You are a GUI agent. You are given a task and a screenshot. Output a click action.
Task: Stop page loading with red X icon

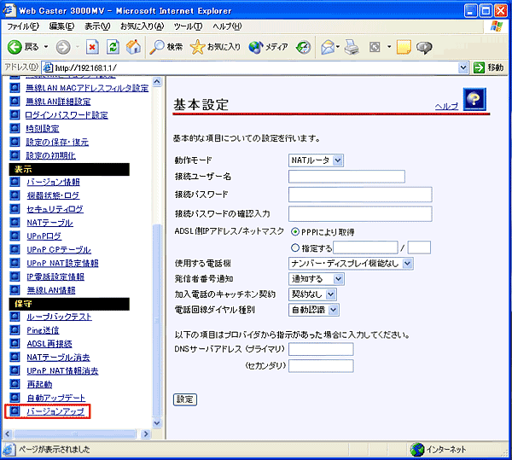(x=92, y=47)
